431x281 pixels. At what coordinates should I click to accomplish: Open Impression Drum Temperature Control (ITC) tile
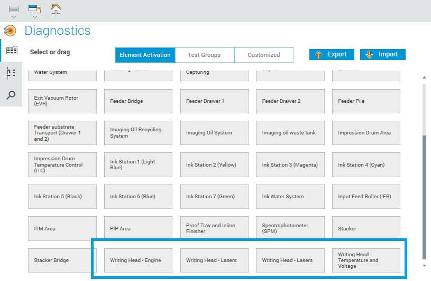pos(62,164)
